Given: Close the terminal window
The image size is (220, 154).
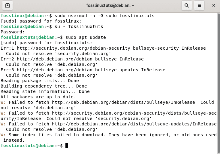Looking at the screenshot, I should pyautogui.click(x=214, y=5).
